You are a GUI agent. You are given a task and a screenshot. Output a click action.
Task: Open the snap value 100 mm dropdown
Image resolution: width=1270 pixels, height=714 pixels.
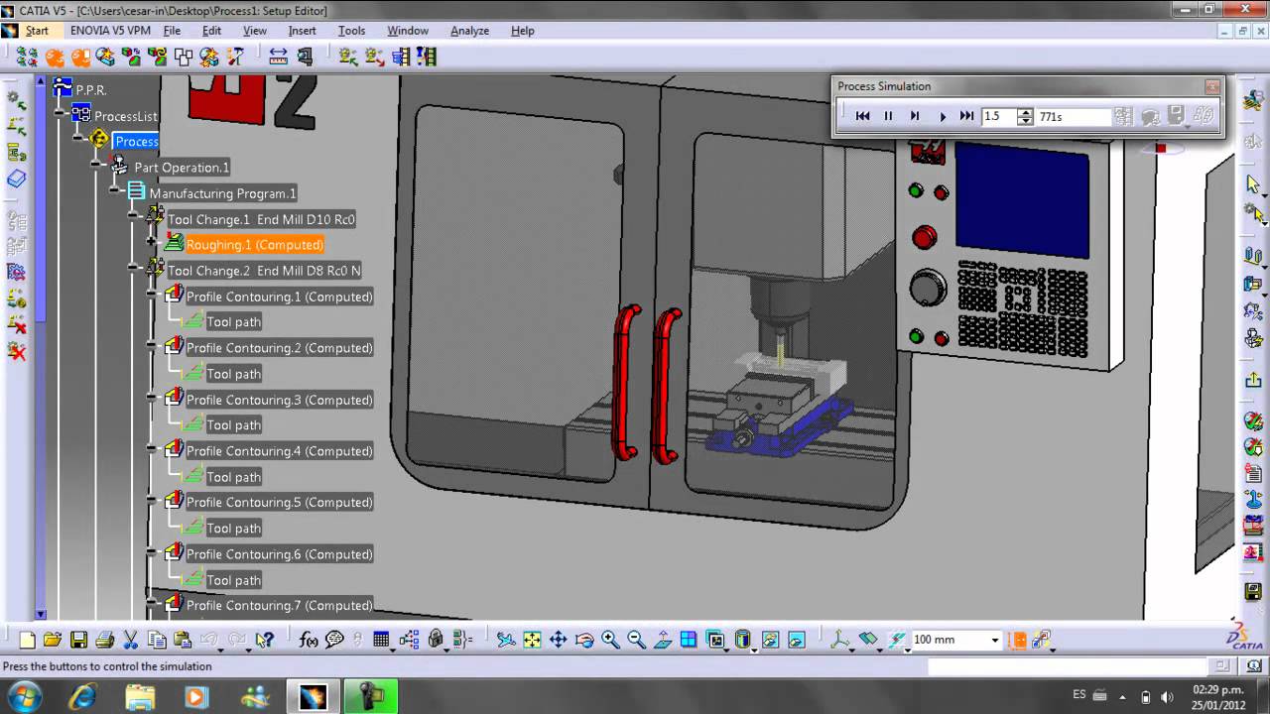[x=994, y=641]
